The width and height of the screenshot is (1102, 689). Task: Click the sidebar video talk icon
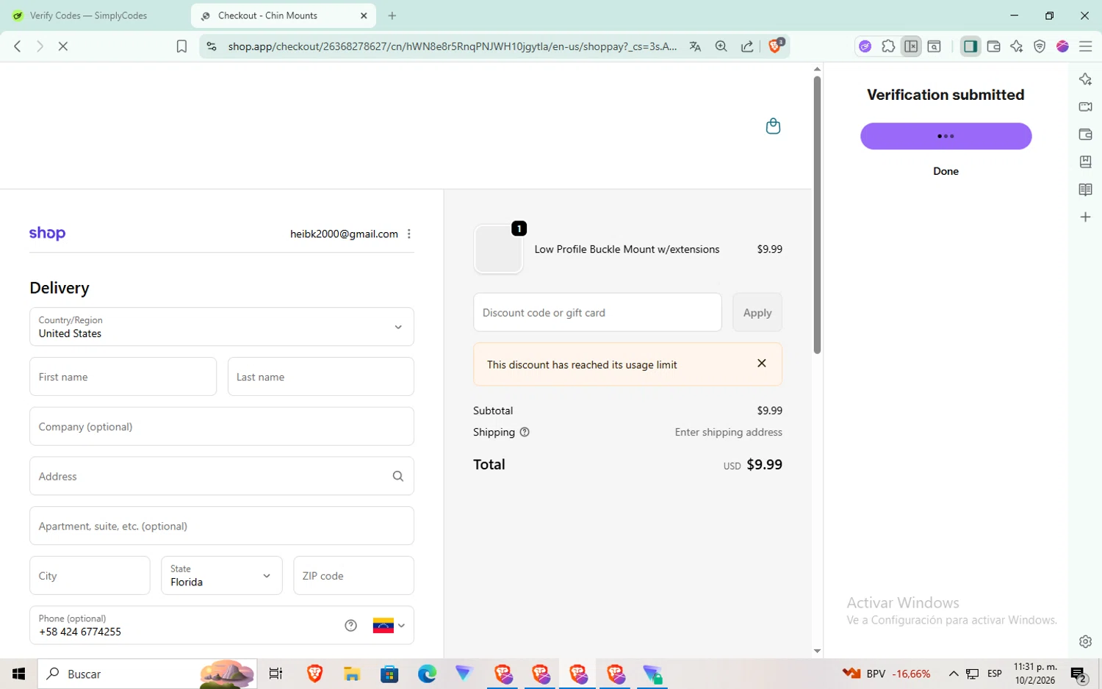point(1085,107)
